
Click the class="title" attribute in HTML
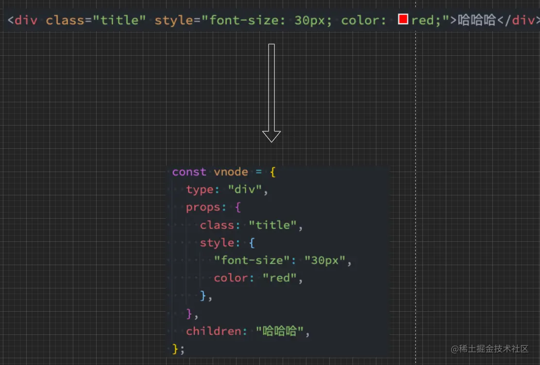[96, 20]
